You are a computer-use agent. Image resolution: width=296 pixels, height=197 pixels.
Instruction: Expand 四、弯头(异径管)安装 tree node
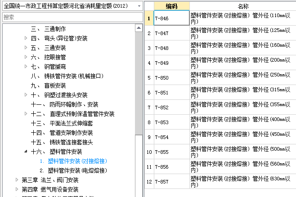click(x=26, y=38)
